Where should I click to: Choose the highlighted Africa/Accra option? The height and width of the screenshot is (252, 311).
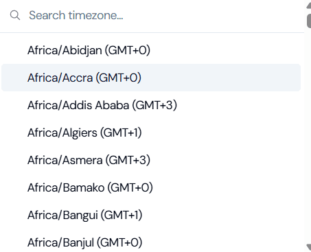tap(151, 78)
